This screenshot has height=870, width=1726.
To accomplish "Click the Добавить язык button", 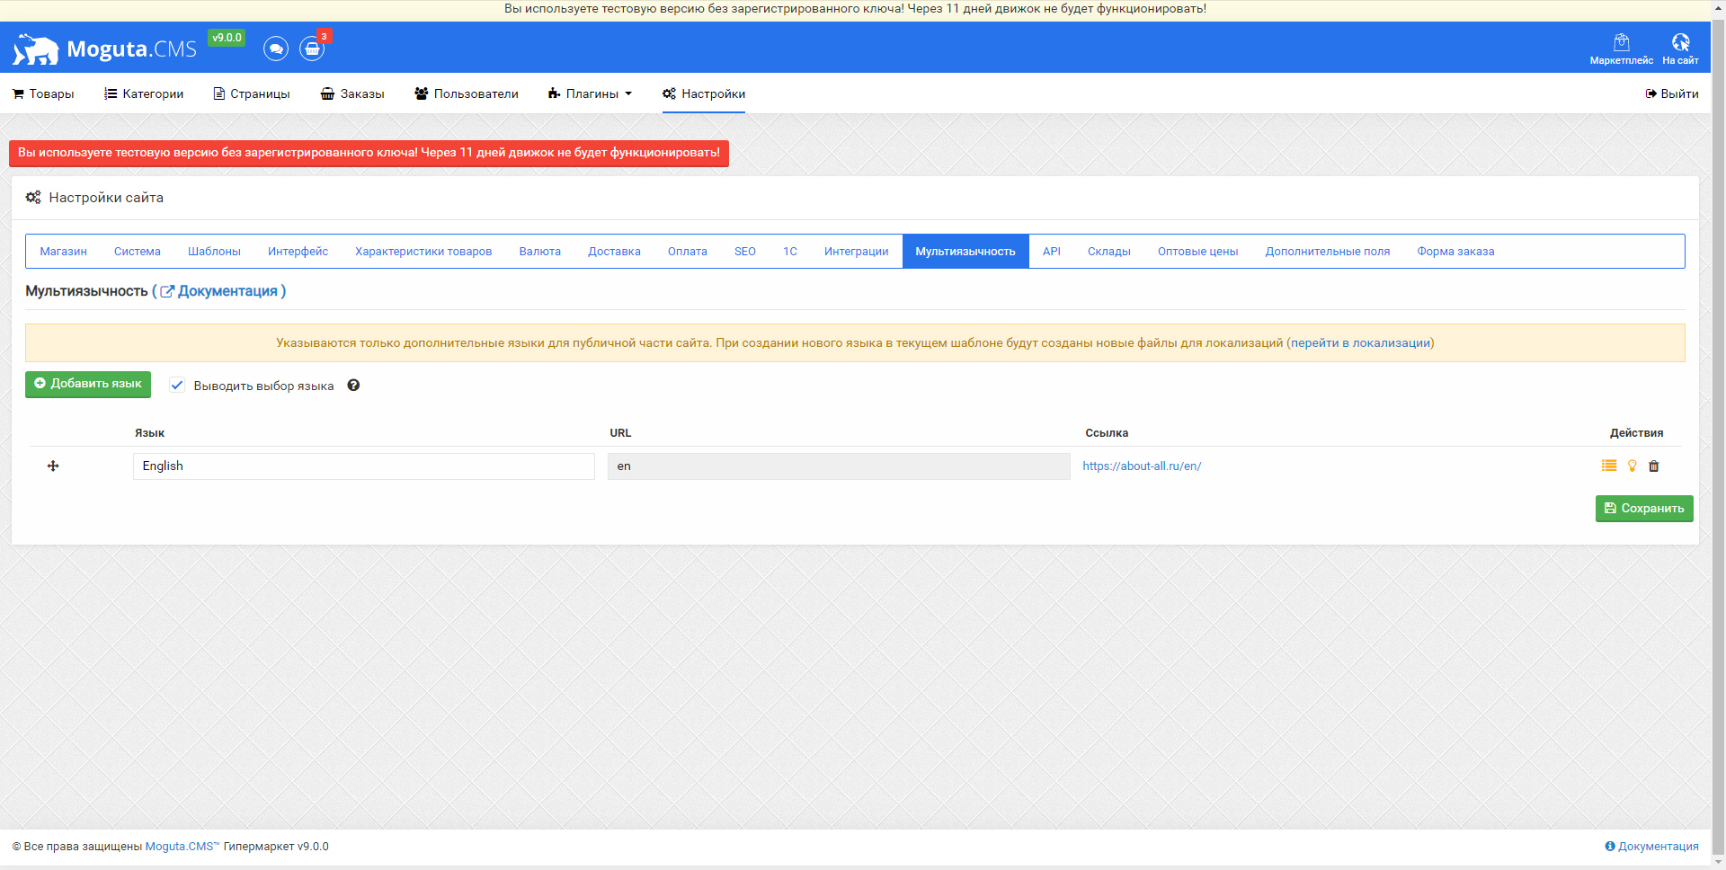I will (88, 384).
